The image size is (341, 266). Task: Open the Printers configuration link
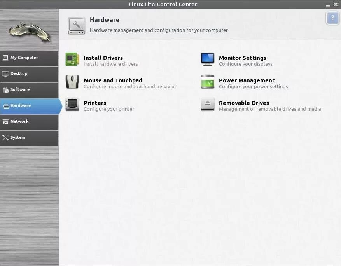pyautogui.click(x=95, y=103)
